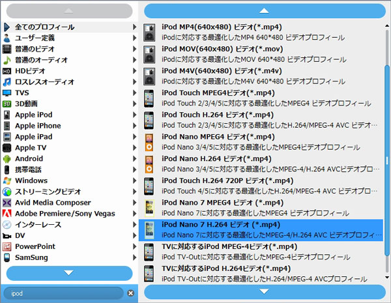Click the SamSung phone icon
The width and height of the screenshot is (391, 303).
pyautogui.click(x=7, y=257)
